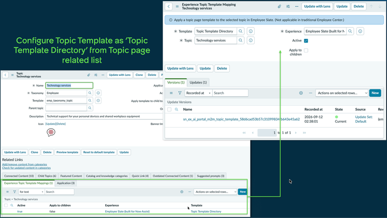This screenshot has height=218, width=387.
Task: Click the filter funnel icon in Versions list
Action: [180, 93]
